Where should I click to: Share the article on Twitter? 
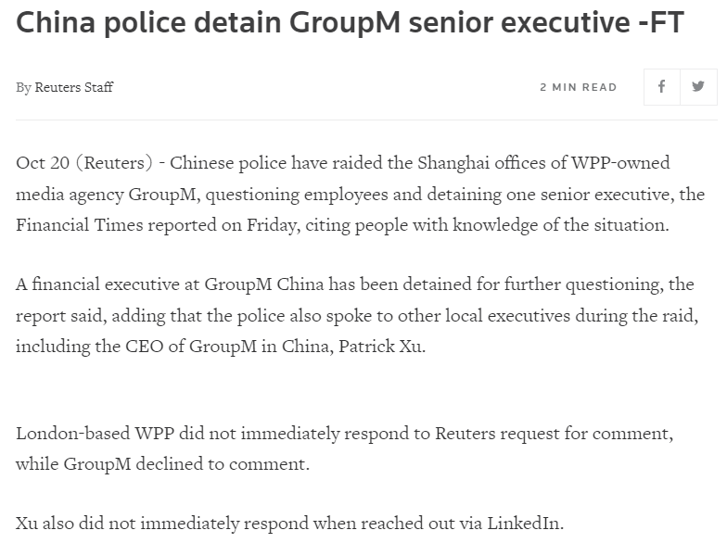click(x=698, y=87)
